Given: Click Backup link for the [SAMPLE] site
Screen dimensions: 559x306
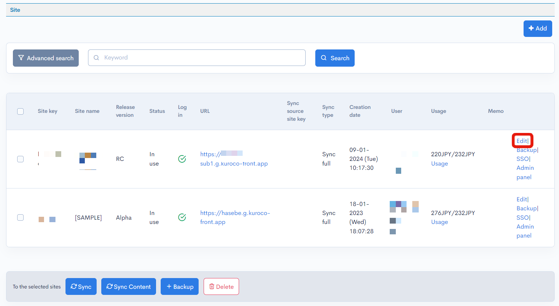Looking at the screenshot, I should (526, 208).
